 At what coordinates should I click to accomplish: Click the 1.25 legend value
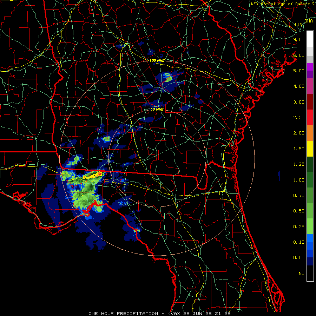(299, 164)
